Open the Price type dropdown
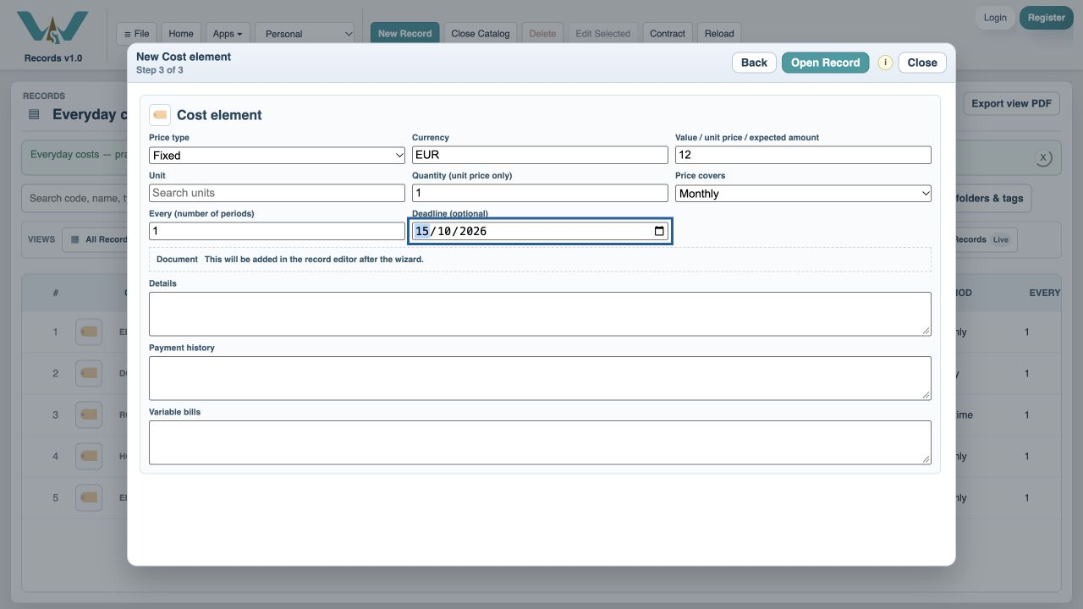The height and width of the screenshot is (609, 1083). tap(278, 155)
